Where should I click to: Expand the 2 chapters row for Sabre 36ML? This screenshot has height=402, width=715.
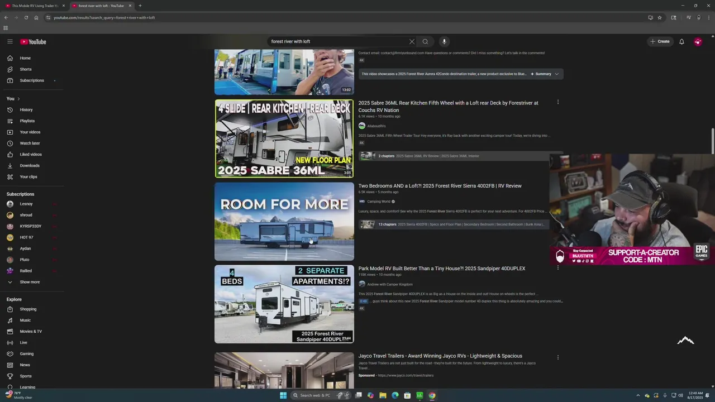(x=454, y=156)
